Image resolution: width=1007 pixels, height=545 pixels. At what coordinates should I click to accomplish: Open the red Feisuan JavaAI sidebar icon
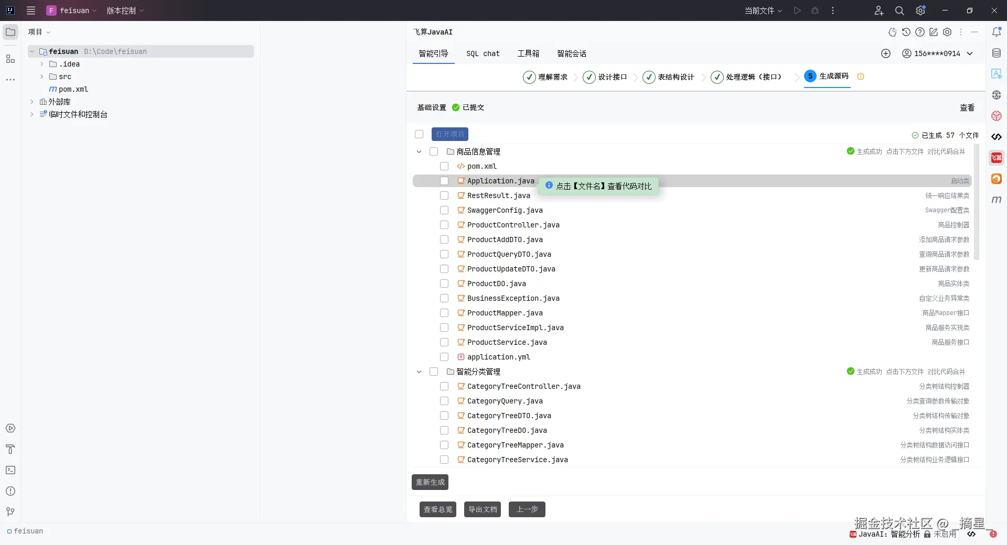(x=997, y=158)
